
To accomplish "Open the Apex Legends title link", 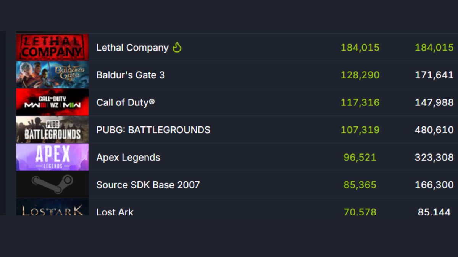I will (x=128, y=157).
